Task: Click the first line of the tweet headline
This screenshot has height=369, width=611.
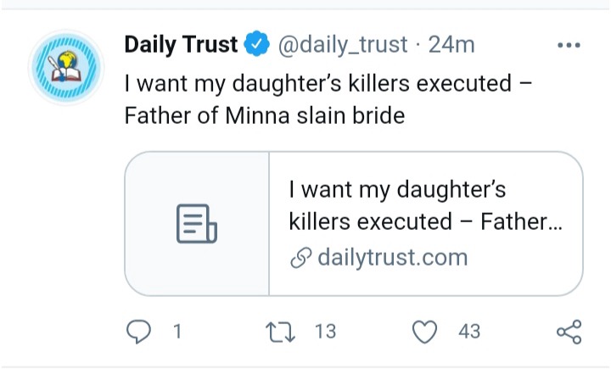Action: [328, 83]
